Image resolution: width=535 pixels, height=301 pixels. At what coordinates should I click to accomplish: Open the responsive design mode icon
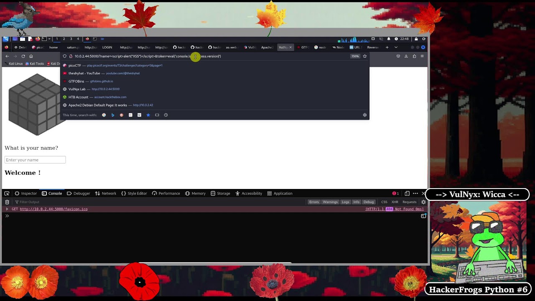click(407, 194)
